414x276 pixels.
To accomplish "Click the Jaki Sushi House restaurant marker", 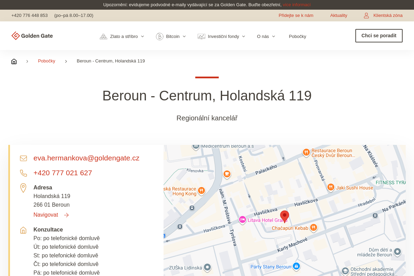I will coord(331,187).
